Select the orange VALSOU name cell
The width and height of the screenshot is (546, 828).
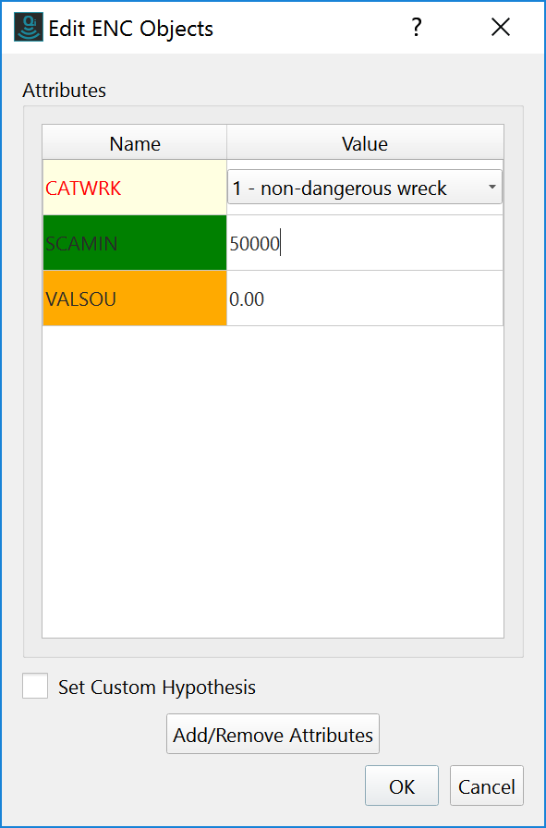click(135, 298)
